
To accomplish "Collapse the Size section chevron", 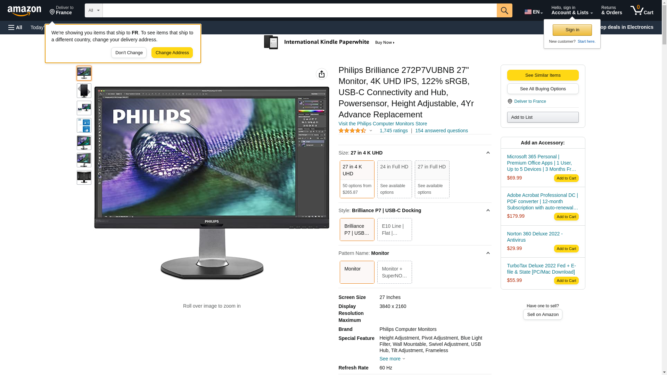I will 488,153.
